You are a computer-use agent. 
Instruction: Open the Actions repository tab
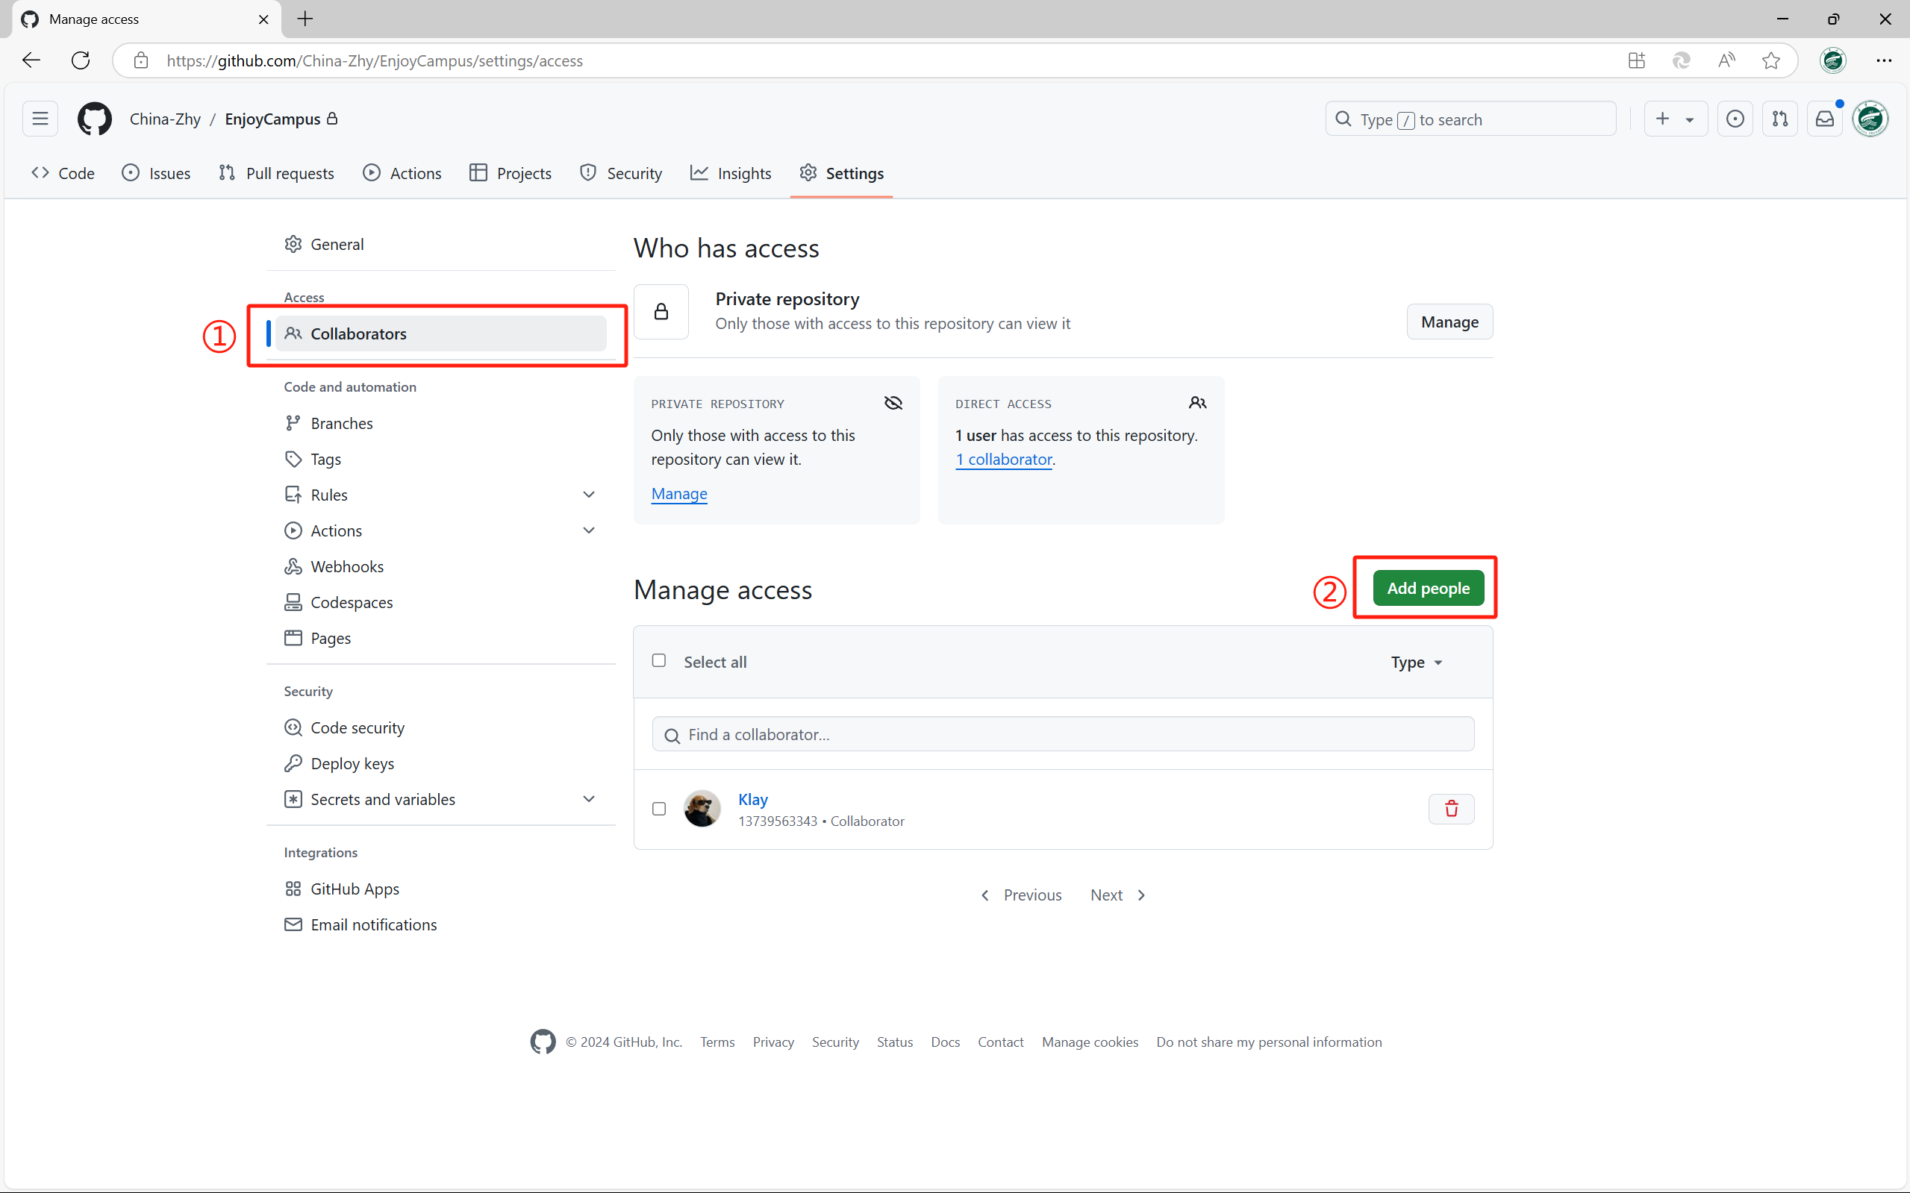pyautogui.click(x=402, y=173)
